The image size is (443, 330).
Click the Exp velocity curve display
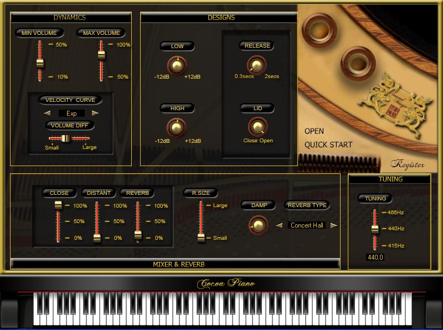tap(71, 113)
